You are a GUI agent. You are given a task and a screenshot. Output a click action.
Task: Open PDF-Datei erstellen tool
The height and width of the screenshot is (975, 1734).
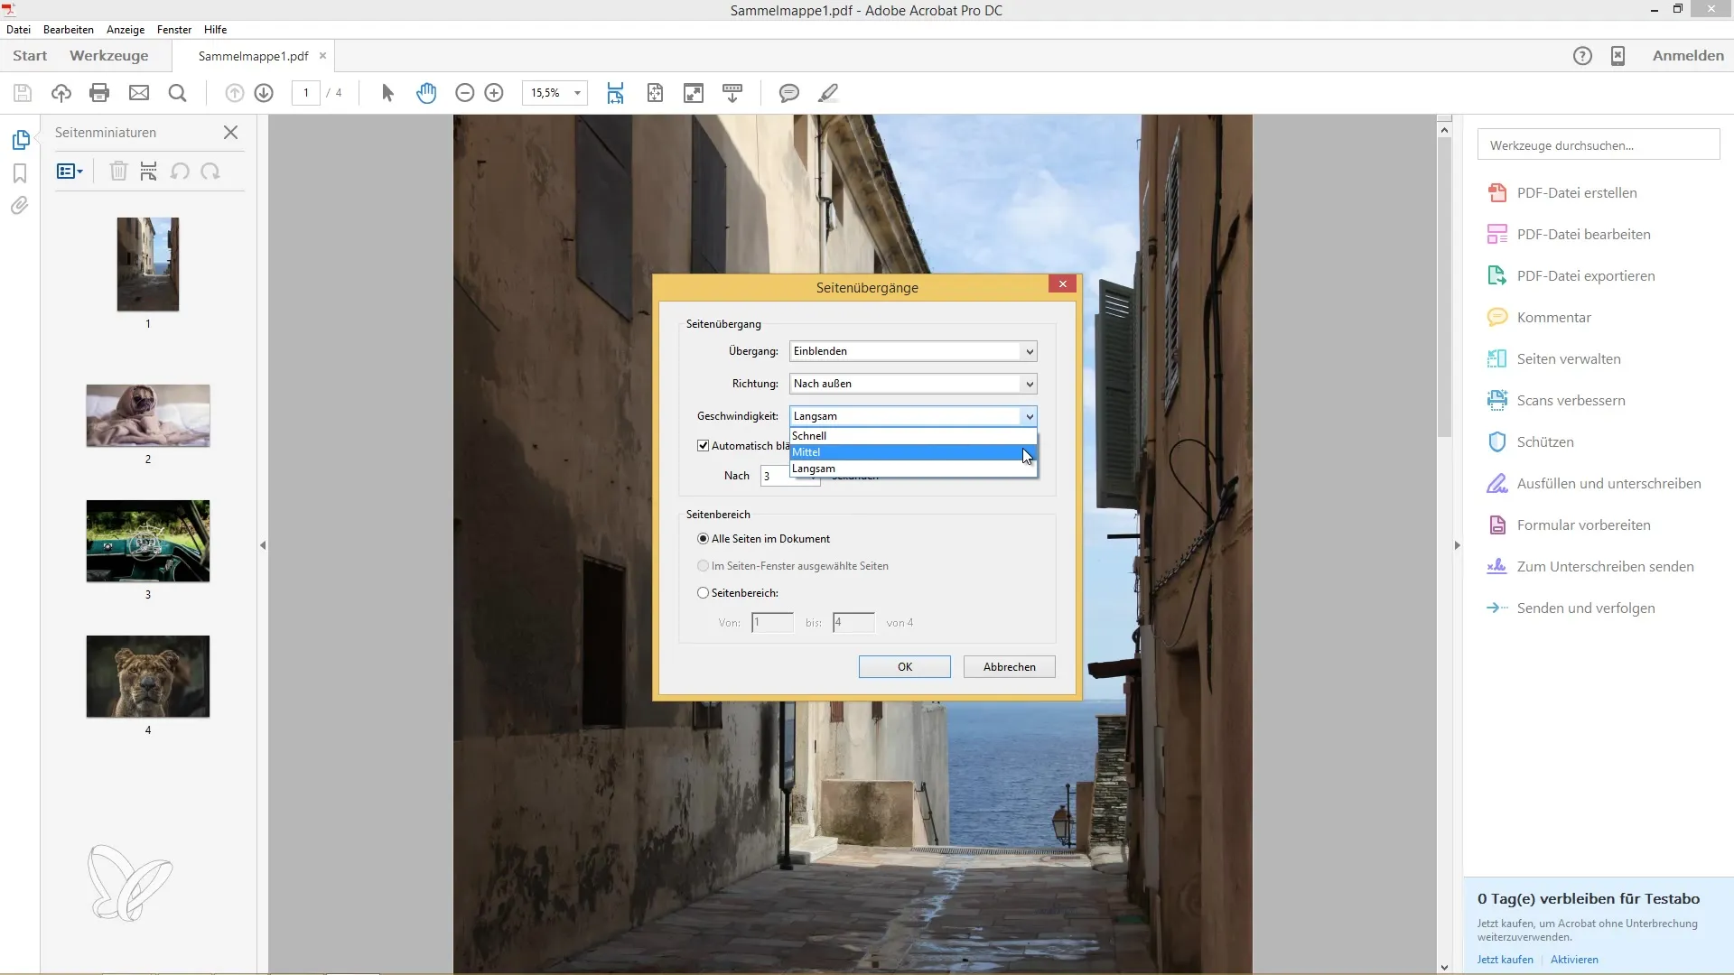pyautogui.click(x=1576, y=193)
